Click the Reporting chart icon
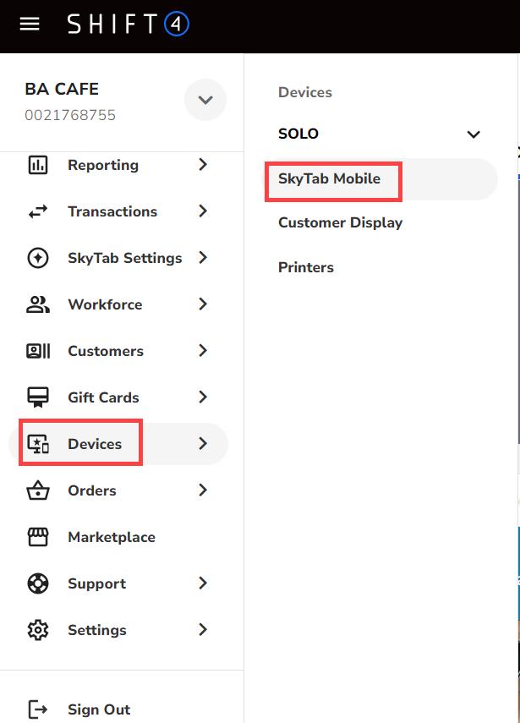This screenshot has height=723, width=520. point(38,165)
